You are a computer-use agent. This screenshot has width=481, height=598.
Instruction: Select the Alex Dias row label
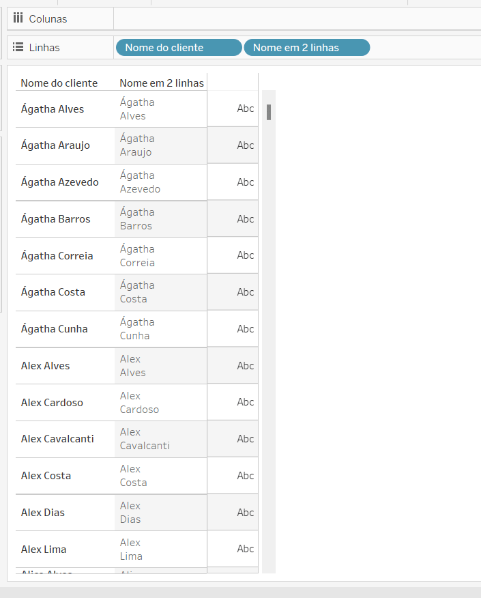point(43,513)
